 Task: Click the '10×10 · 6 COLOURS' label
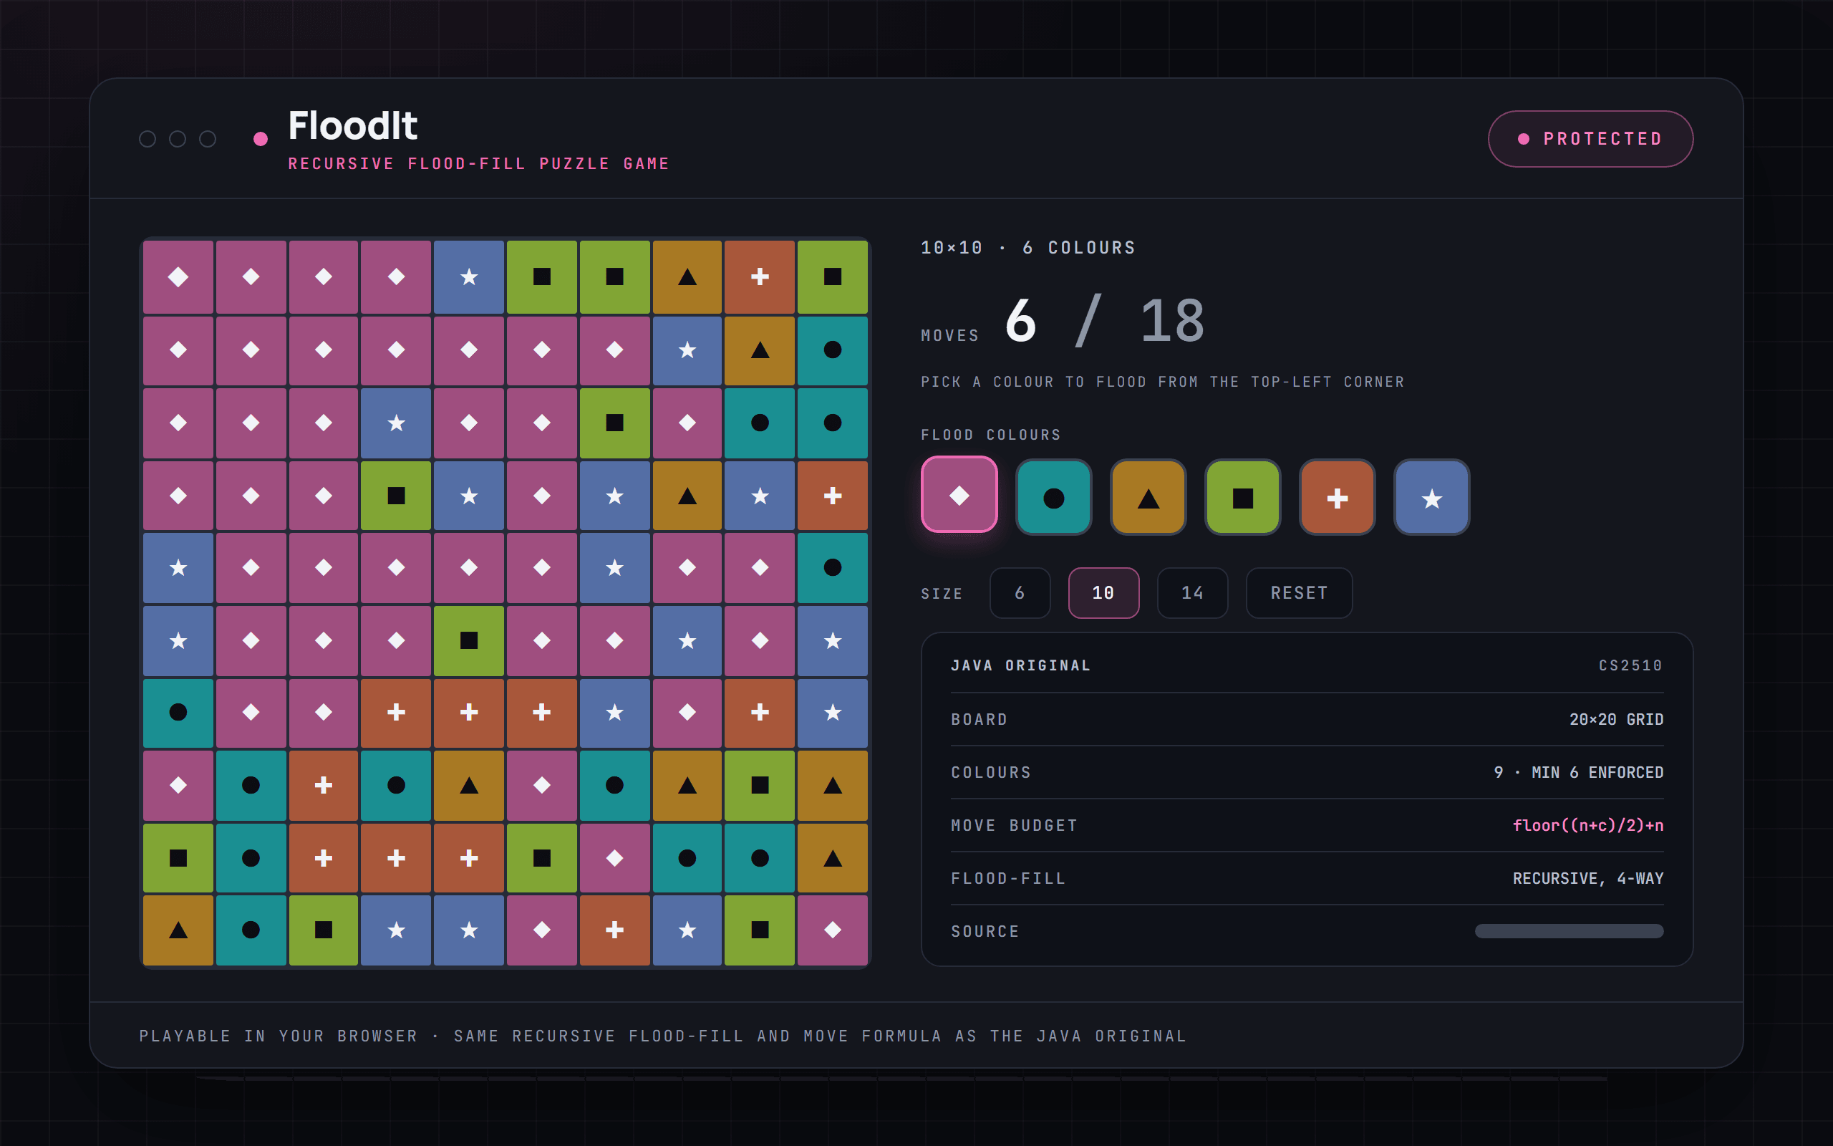pos(1028,248)
